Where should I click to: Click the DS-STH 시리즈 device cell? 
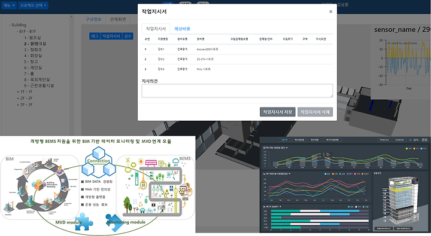205,59
